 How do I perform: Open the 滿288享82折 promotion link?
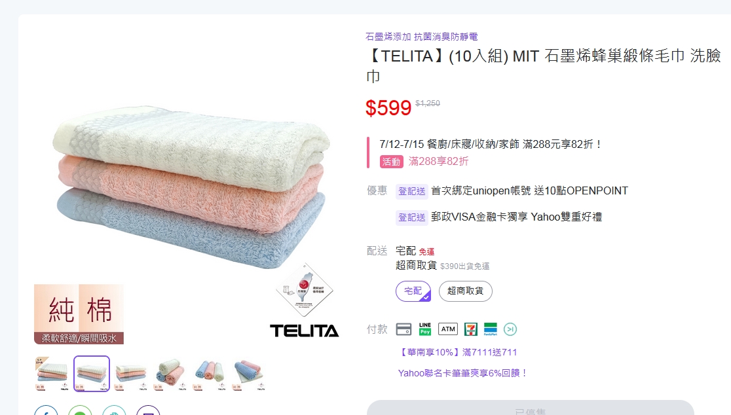pyautogui.click(x=438, y=161)
